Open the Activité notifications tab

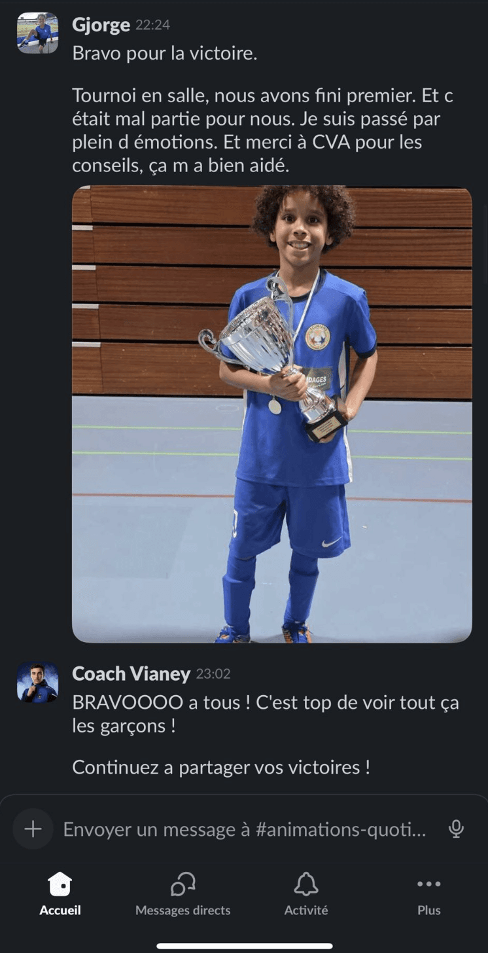pyautogui.click(x=305, y=893)
